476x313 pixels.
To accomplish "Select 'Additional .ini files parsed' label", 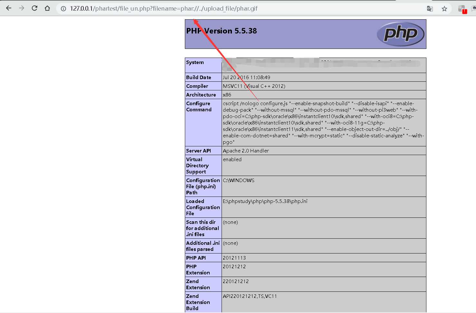I will coord(203,246).
